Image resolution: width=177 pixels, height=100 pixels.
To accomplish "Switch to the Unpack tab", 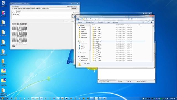I will pos(14,11).
